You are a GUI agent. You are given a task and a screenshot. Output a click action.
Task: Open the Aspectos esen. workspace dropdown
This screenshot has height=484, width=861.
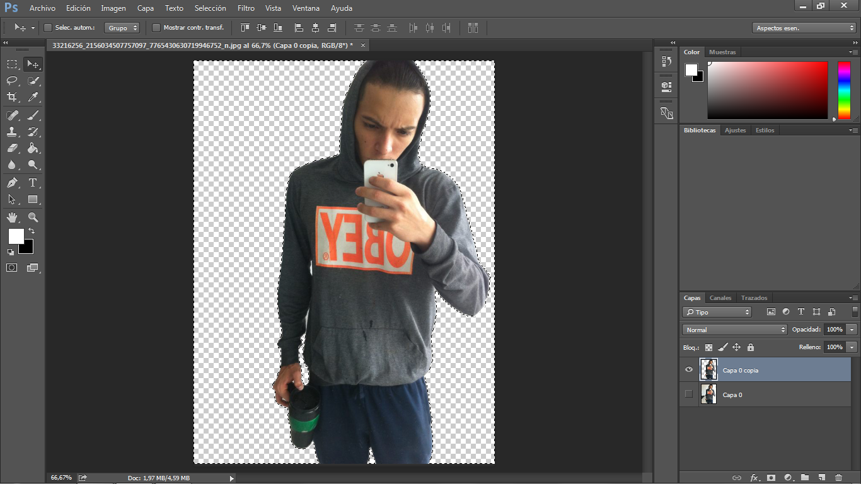(x=804, y=28)
